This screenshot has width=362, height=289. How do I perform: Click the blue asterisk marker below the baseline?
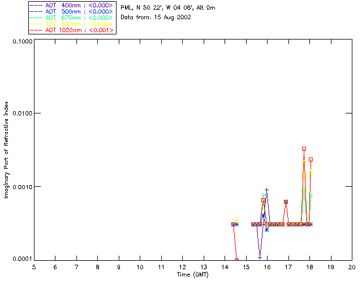266,229
